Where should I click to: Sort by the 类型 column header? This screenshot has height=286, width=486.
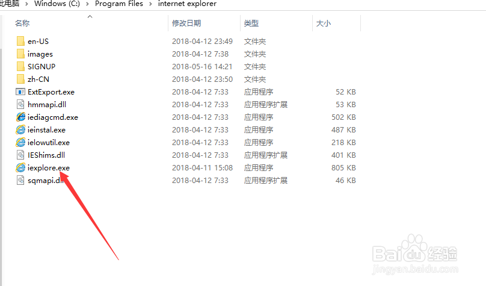click(251, 23)
